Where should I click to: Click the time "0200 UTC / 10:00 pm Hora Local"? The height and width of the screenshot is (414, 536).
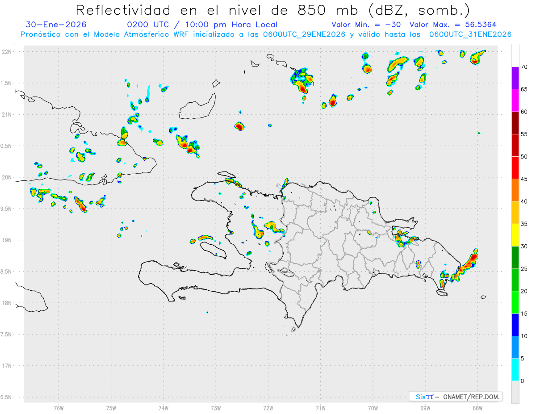[x=202, y=25]
